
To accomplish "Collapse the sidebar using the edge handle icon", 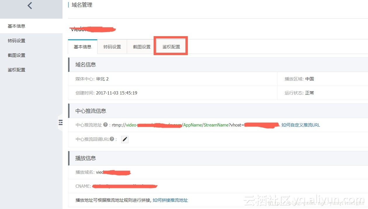I will pyautogui.click(x=60, y=123).
